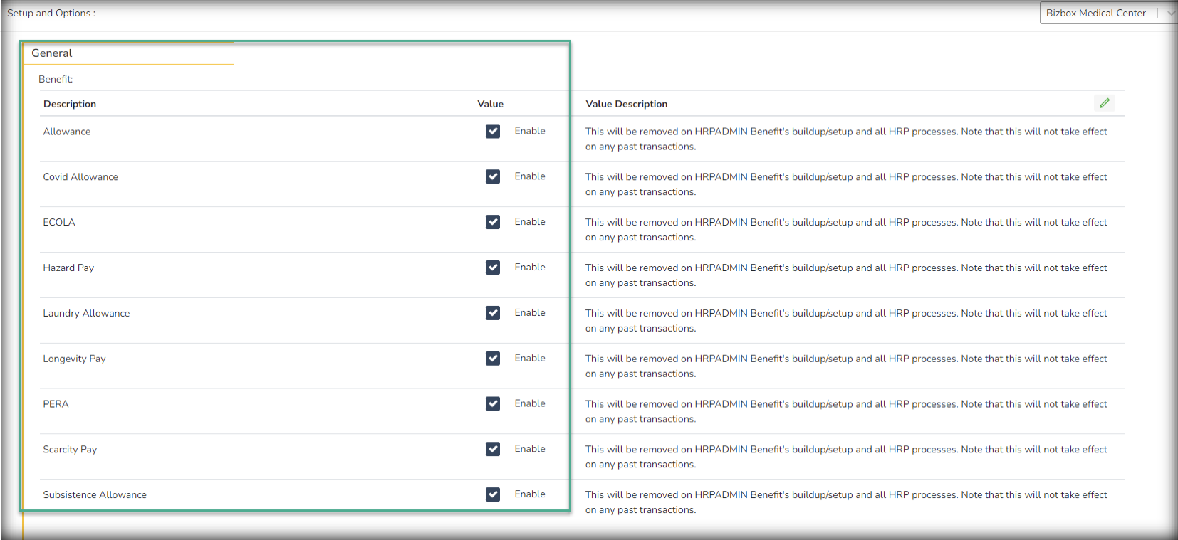Disable the Hazard Pay checkbox

click(493, 268)
